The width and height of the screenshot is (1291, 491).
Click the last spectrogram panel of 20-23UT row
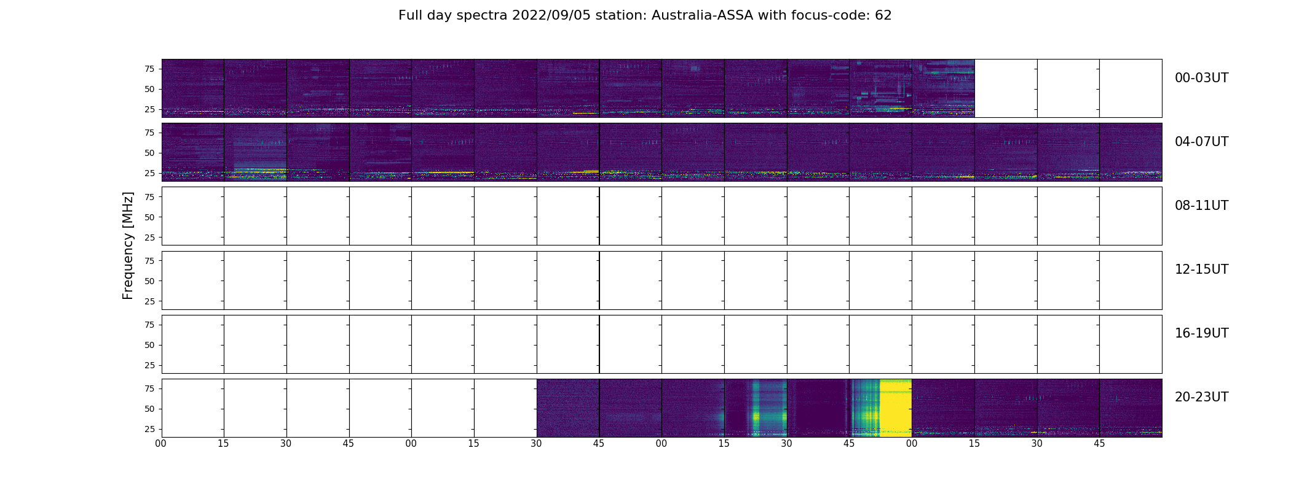[1131, 408]
